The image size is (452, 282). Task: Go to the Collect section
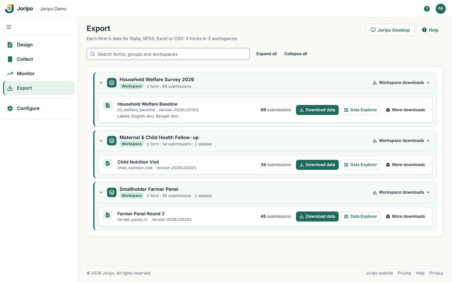click(x=39, y=59)
